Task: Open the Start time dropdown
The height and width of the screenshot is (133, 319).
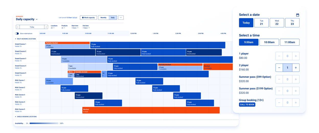Action: (x=75, y=28)
